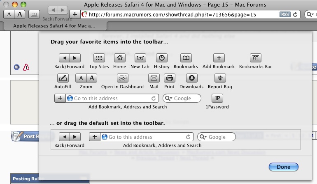Choose the Print printer icon

click(170, 78)
